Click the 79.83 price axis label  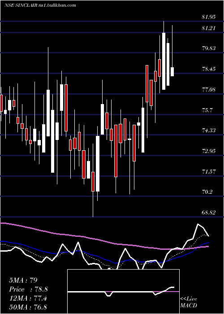pos(209,48)
